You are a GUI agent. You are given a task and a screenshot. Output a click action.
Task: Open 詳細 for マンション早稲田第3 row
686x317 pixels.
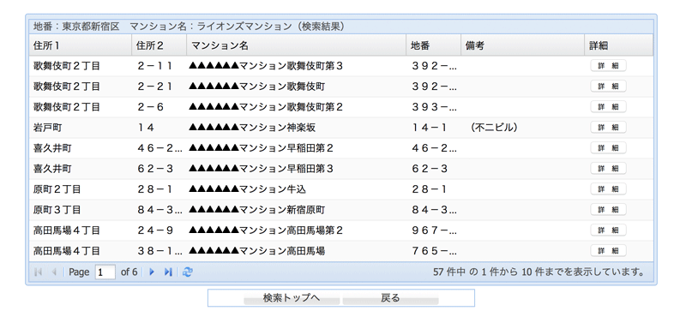[608, 168]
